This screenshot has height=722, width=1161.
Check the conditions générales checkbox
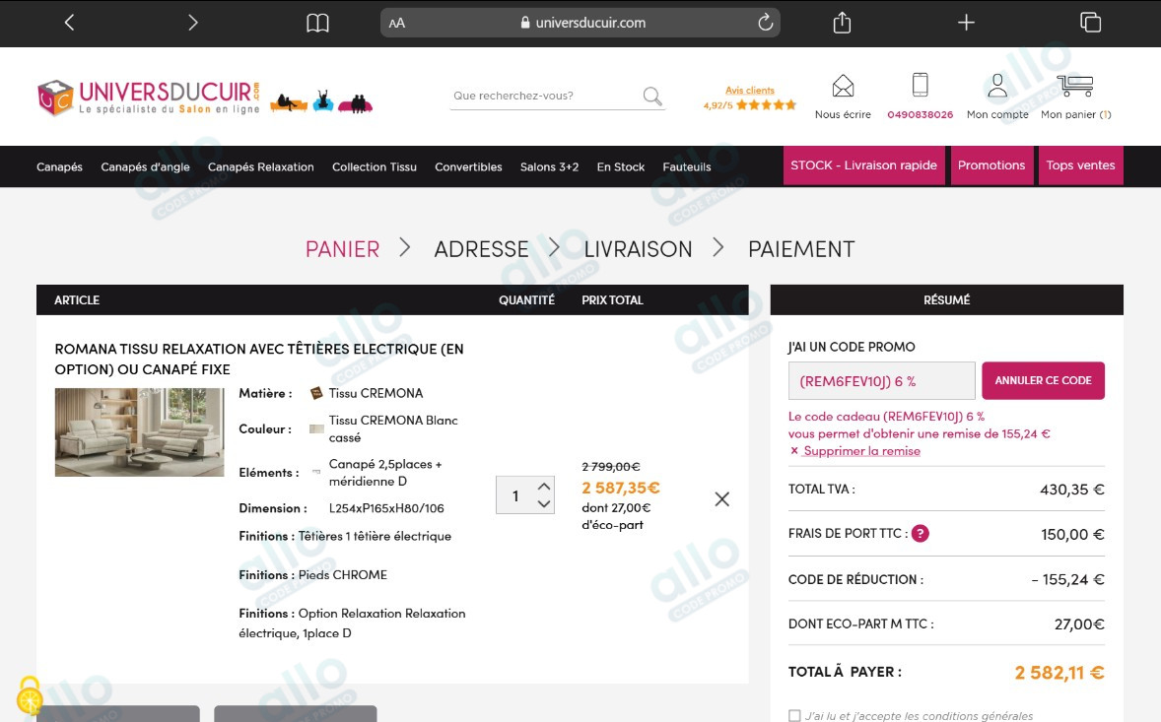coord(793,715)
